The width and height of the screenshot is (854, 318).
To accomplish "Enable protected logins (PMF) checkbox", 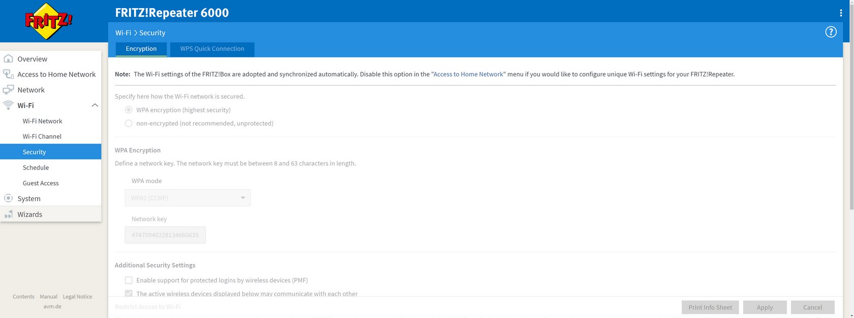I will pos(129,280).
